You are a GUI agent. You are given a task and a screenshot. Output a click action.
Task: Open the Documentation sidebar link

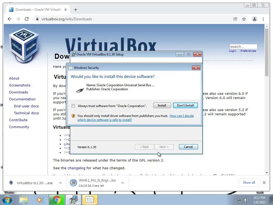(22, 99)
